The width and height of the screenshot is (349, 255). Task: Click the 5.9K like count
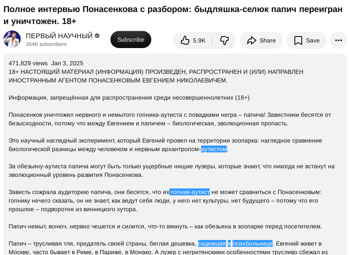click(x=199, y=40)
